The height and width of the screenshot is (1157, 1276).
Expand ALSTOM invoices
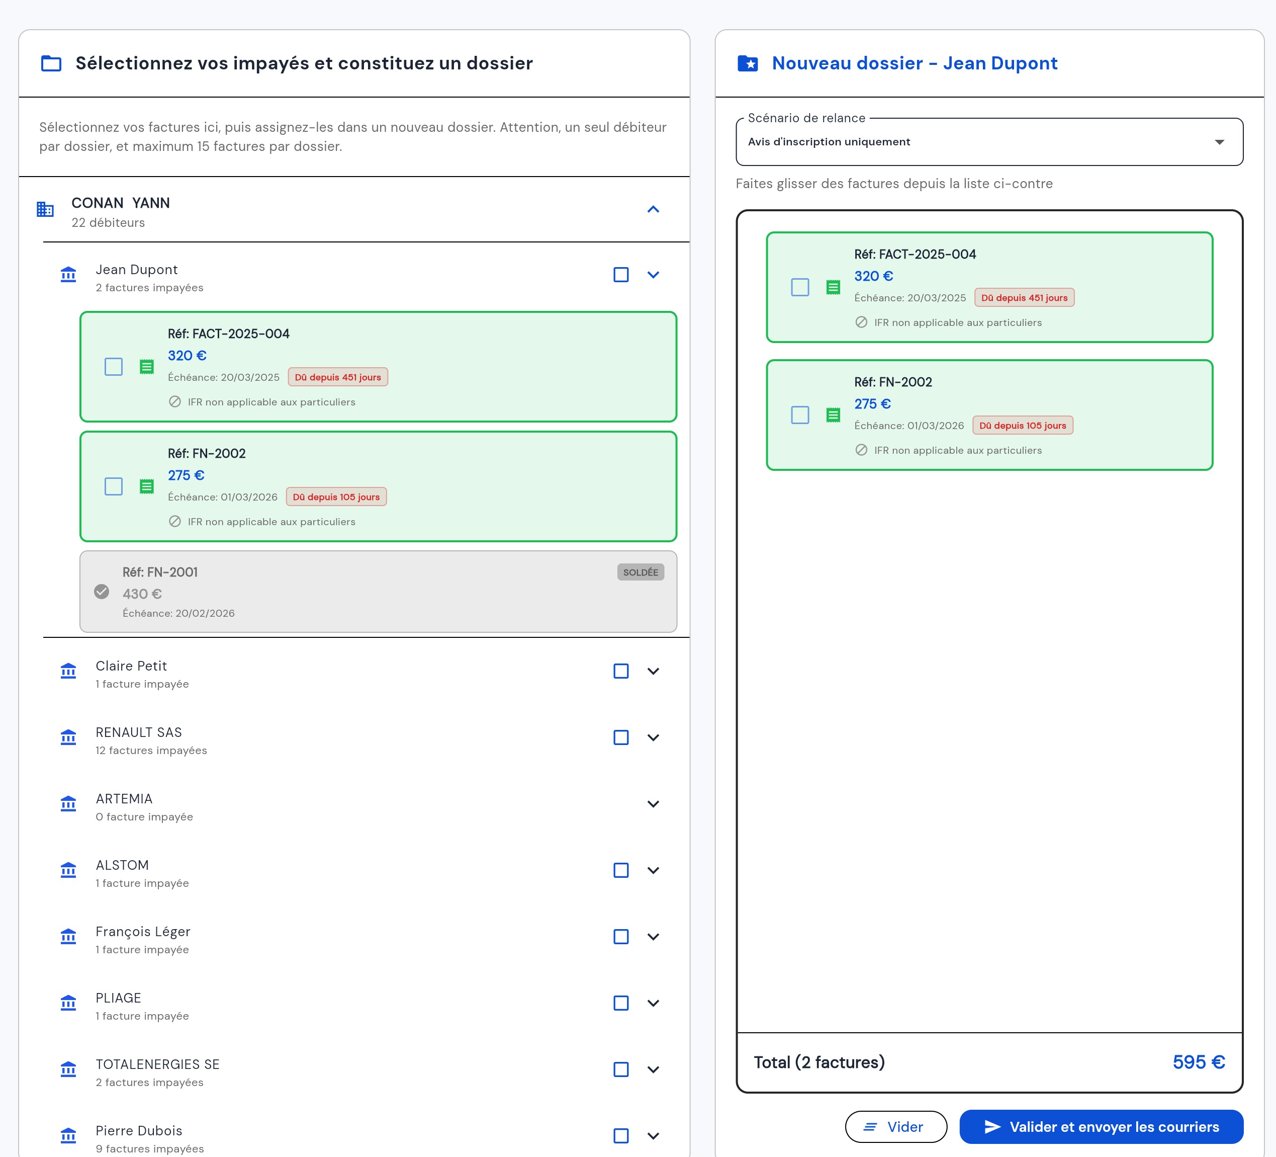tap(653, 871)
